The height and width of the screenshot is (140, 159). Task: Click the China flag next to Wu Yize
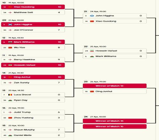[x=10, y=48]
